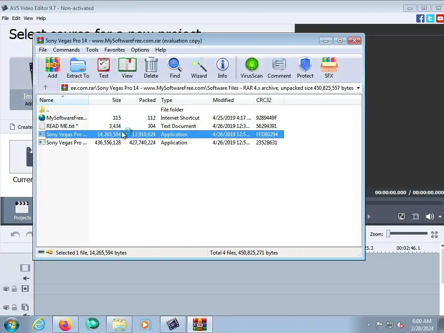
Task: Click the taskbar clock showing 6:00 AM
Action: click(x=422, y=325)
